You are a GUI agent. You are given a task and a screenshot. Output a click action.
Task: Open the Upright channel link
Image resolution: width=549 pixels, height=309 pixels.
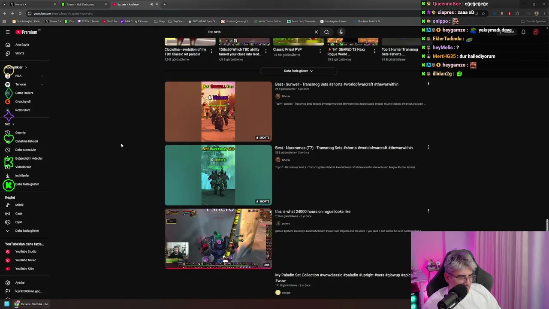pyautogui.click(x=286, y=293)
